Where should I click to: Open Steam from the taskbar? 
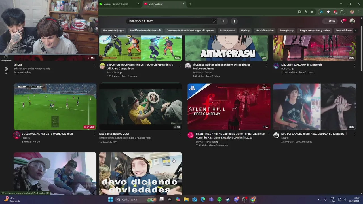point(227,199)
